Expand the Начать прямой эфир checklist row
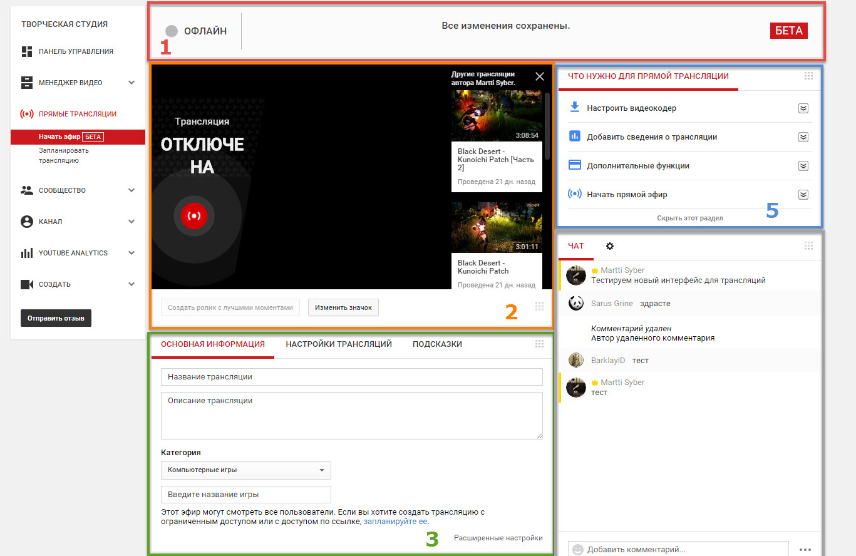 (803, 195)
